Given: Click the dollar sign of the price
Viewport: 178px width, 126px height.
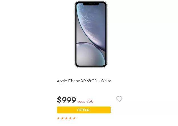Looking at the screenshot, I should tap(59, 100).
